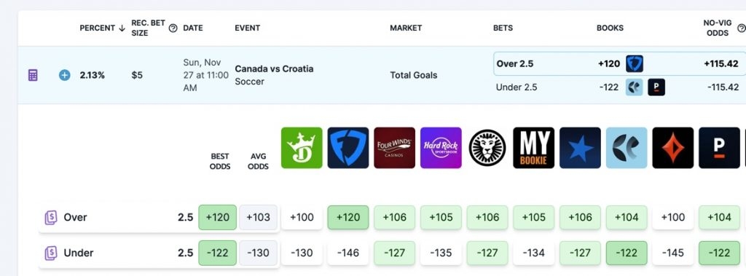Click the Over row bet slip icon
The width and height of the screenshot is (746, 276).
51,218
